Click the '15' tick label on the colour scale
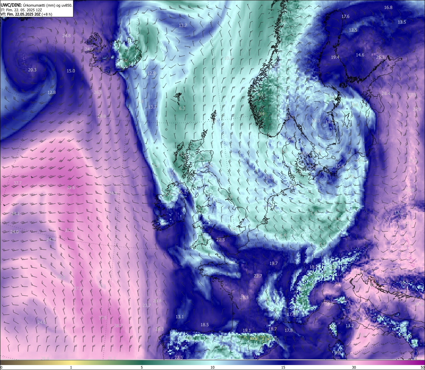Image resolution: width=425 pixels, height=370 pixels. pyautogui.click(x=283, y=367)
